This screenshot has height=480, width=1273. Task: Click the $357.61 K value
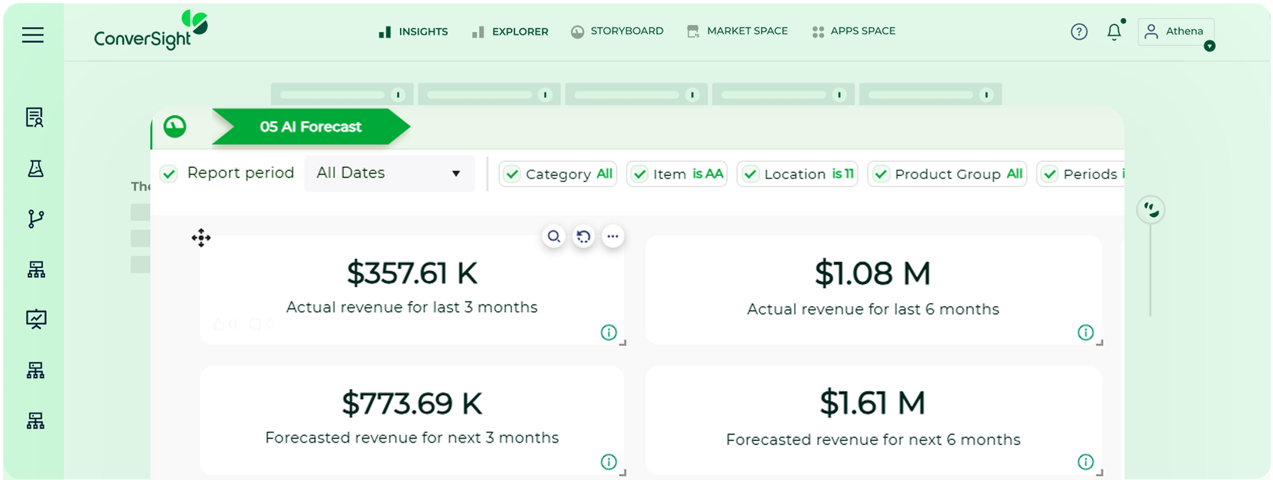[x=412, y=273]
